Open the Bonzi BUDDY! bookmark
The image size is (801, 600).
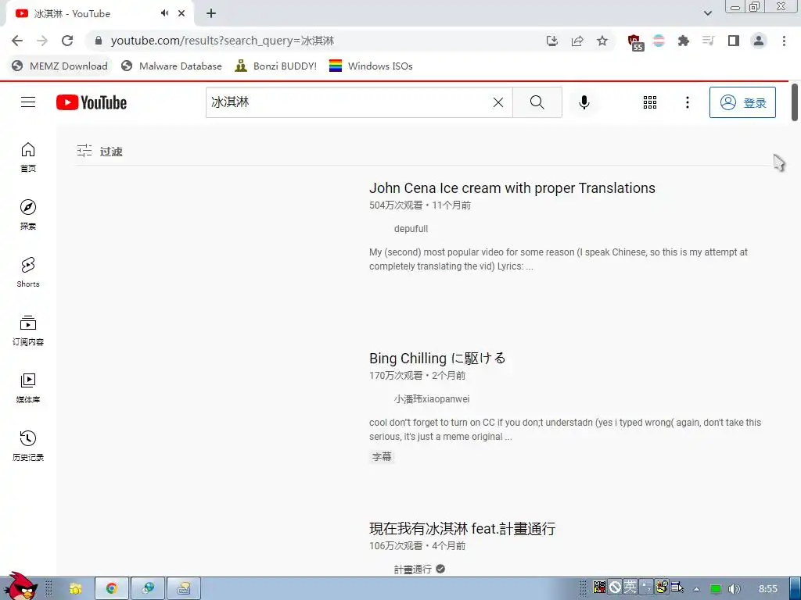(x=276, y=66)
